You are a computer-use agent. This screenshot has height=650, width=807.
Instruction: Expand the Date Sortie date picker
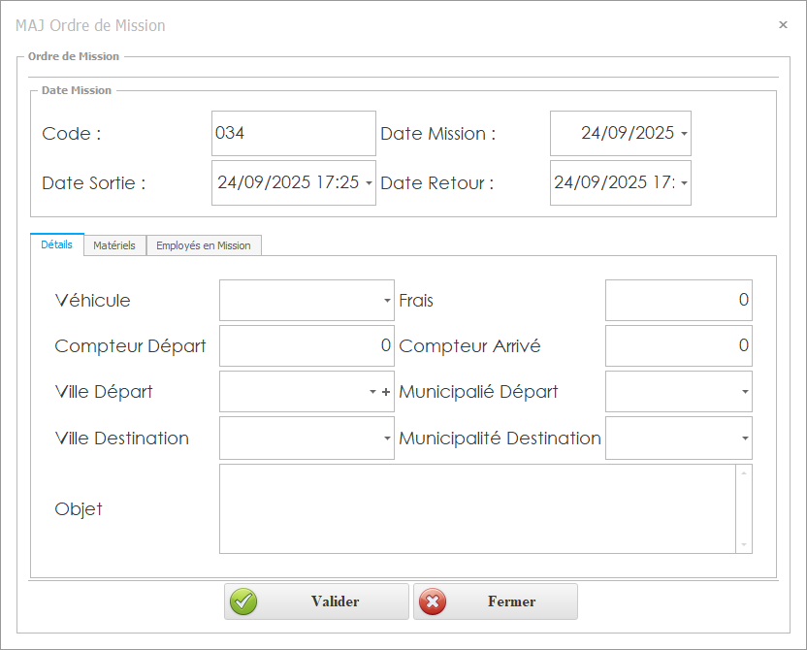coord(369,183)
